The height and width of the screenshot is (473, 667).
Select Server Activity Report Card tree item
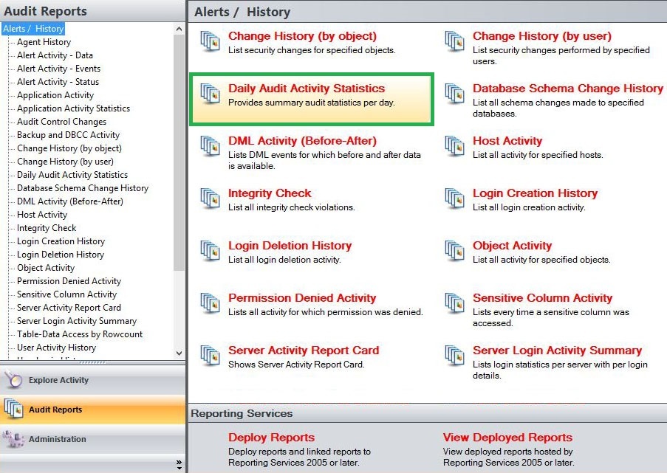coord(69,307)
